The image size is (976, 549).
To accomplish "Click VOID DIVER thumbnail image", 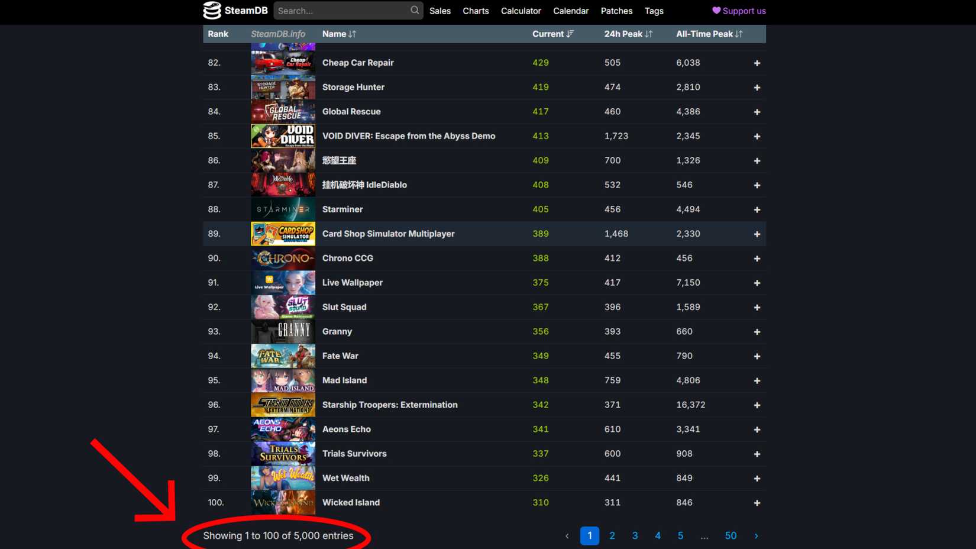I will [283, 136].
